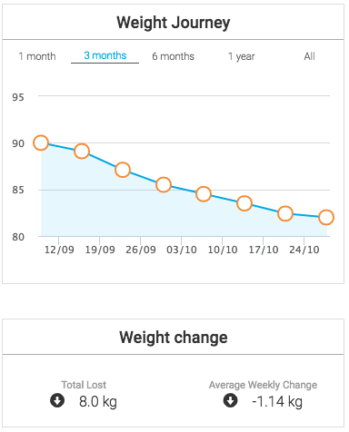Switch to the 3 months range

point(105,55)
